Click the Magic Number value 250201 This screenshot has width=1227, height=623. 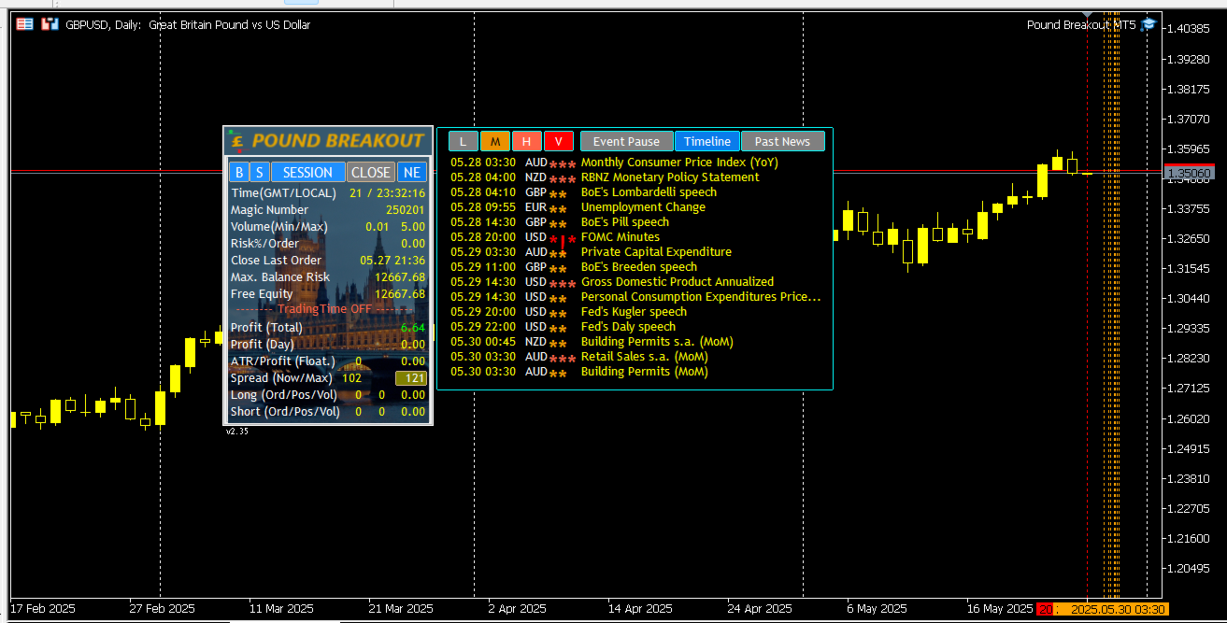[406, 210]
